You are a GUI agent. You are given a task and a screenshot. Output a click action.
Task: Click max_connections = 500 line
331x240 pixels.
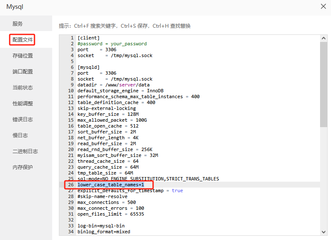point(106,202)
